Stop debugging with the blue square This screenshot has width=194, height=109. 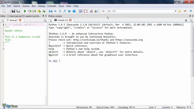point(74,11)
